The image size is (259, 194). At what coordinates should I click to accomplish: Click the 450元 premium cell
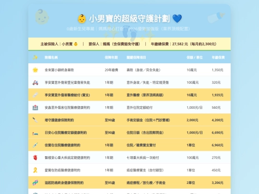point(216,170)
